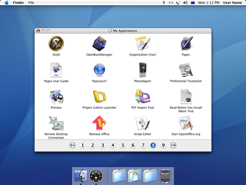Click the "OnyX" name label
The width and height of the screenshot is (246, 185).
tap(56, 55)
